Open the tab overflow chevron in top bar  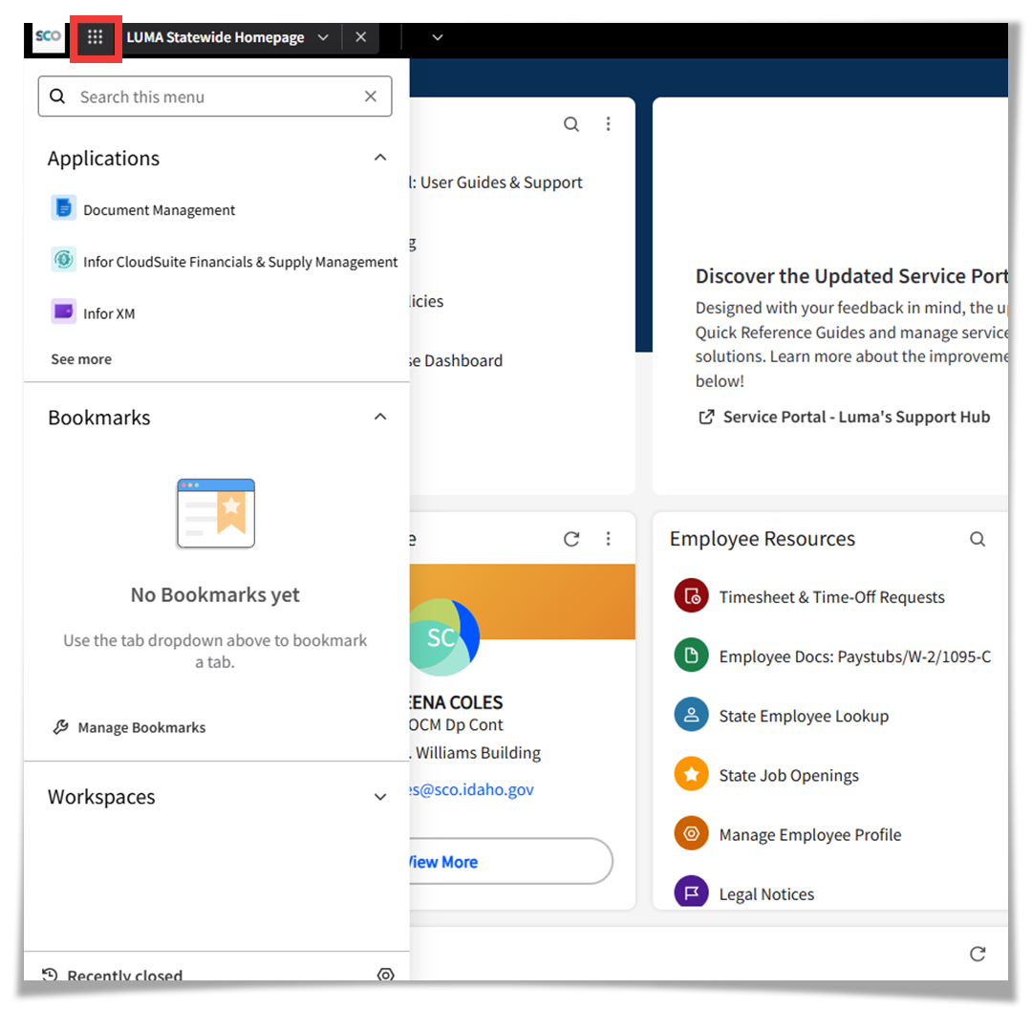pos(438,37)
